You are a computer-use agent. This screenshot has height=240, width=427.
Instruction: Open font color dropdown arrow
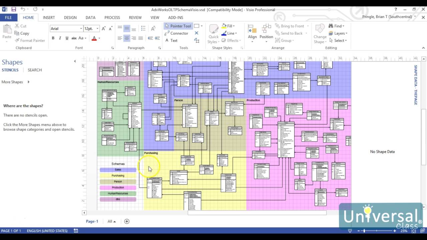click(x=99, y=38)
